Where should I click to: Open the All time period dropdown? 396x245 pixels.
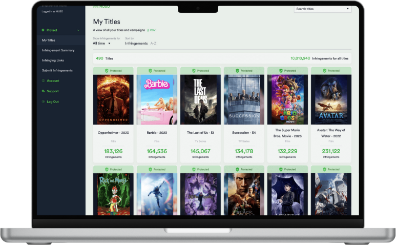pos(101,44)
